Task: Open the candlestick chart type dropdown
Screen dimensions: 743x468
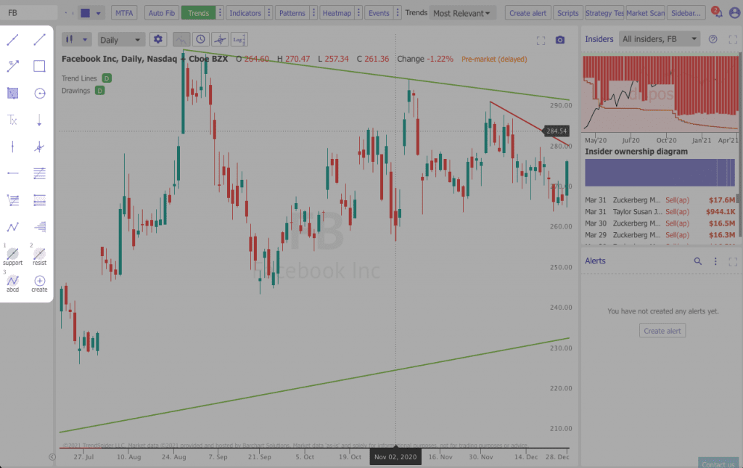Action: pos(76,39)
